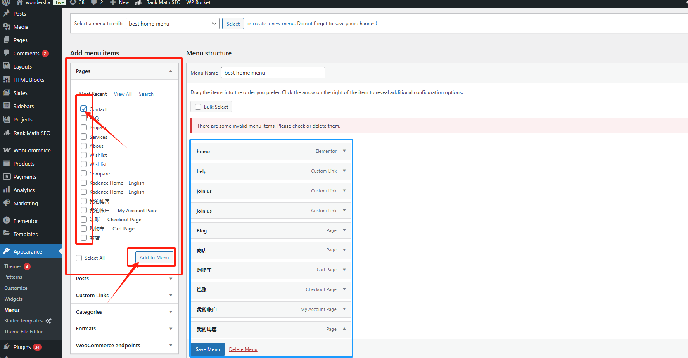This screenshot has width=688, height=358.
Task: Click the Media icon in sidebar
Action: 7,27
